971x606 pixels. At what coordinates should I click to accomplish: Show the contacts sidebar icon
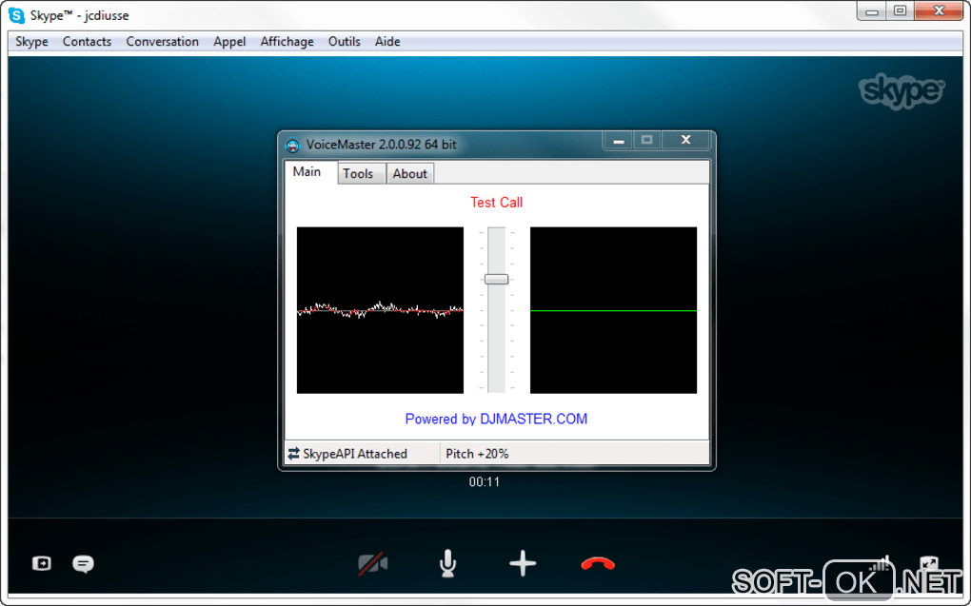coord(42,563)
